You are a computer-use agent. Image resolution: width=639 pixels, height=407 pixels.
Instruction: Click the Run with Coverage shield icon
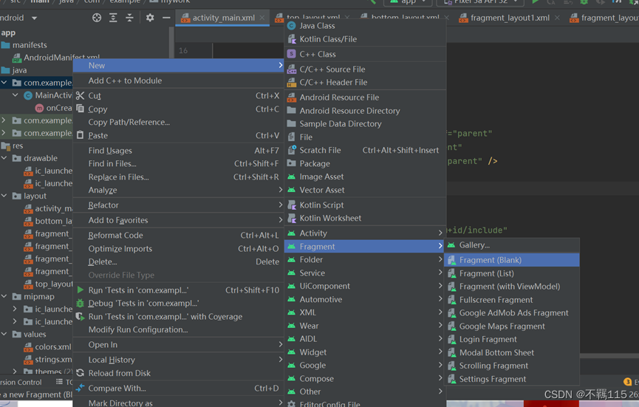(x=81, y=317)
